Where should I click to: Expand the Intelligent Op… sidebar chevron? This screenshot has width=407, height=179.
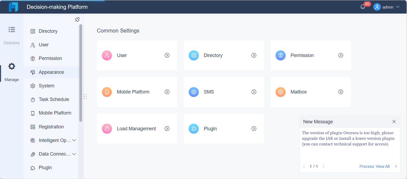(74, 140)
